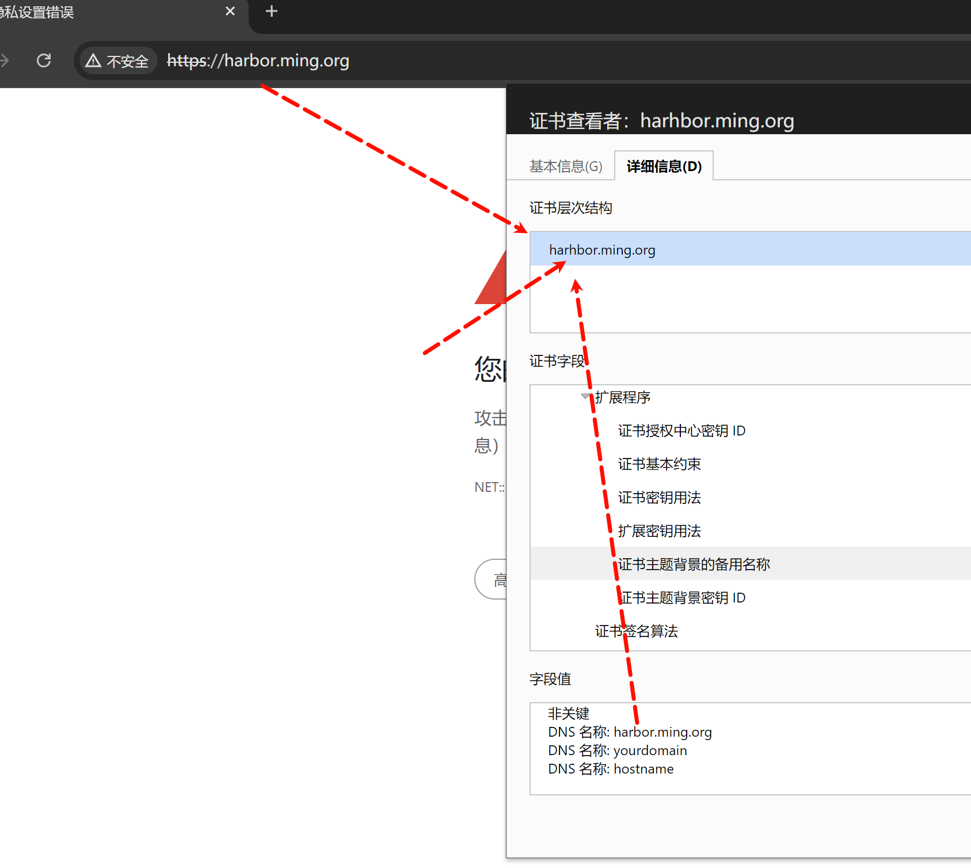
Task: Switch to the 基本信息(G) tab
Action: [565, 166]
